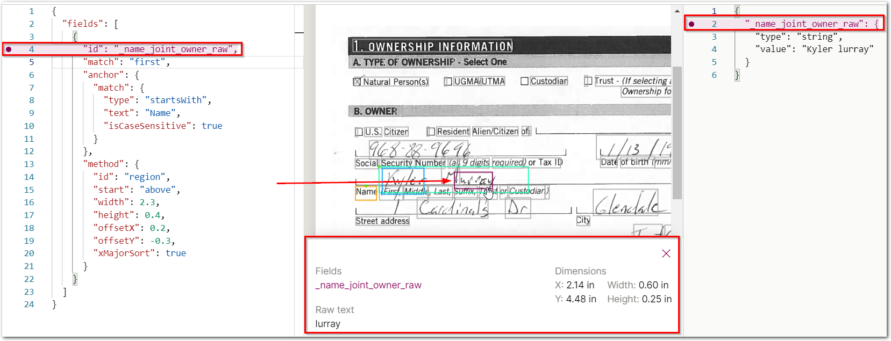Click the "offsetY": -0.3 value
The height and width of the screenshot is (341, 891).
tap(160, 241)
